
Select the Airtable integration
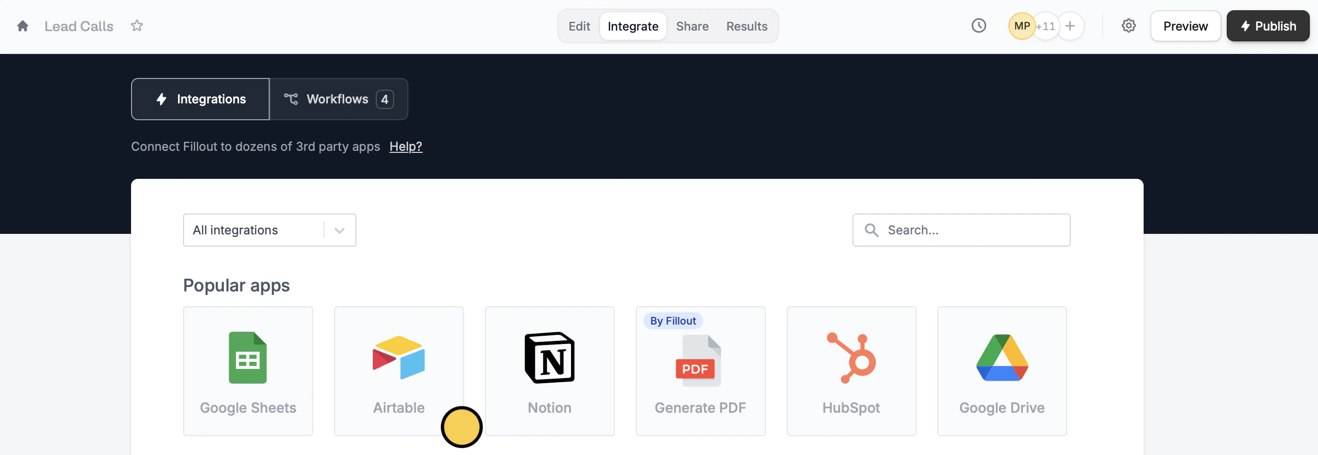(399, 371)
